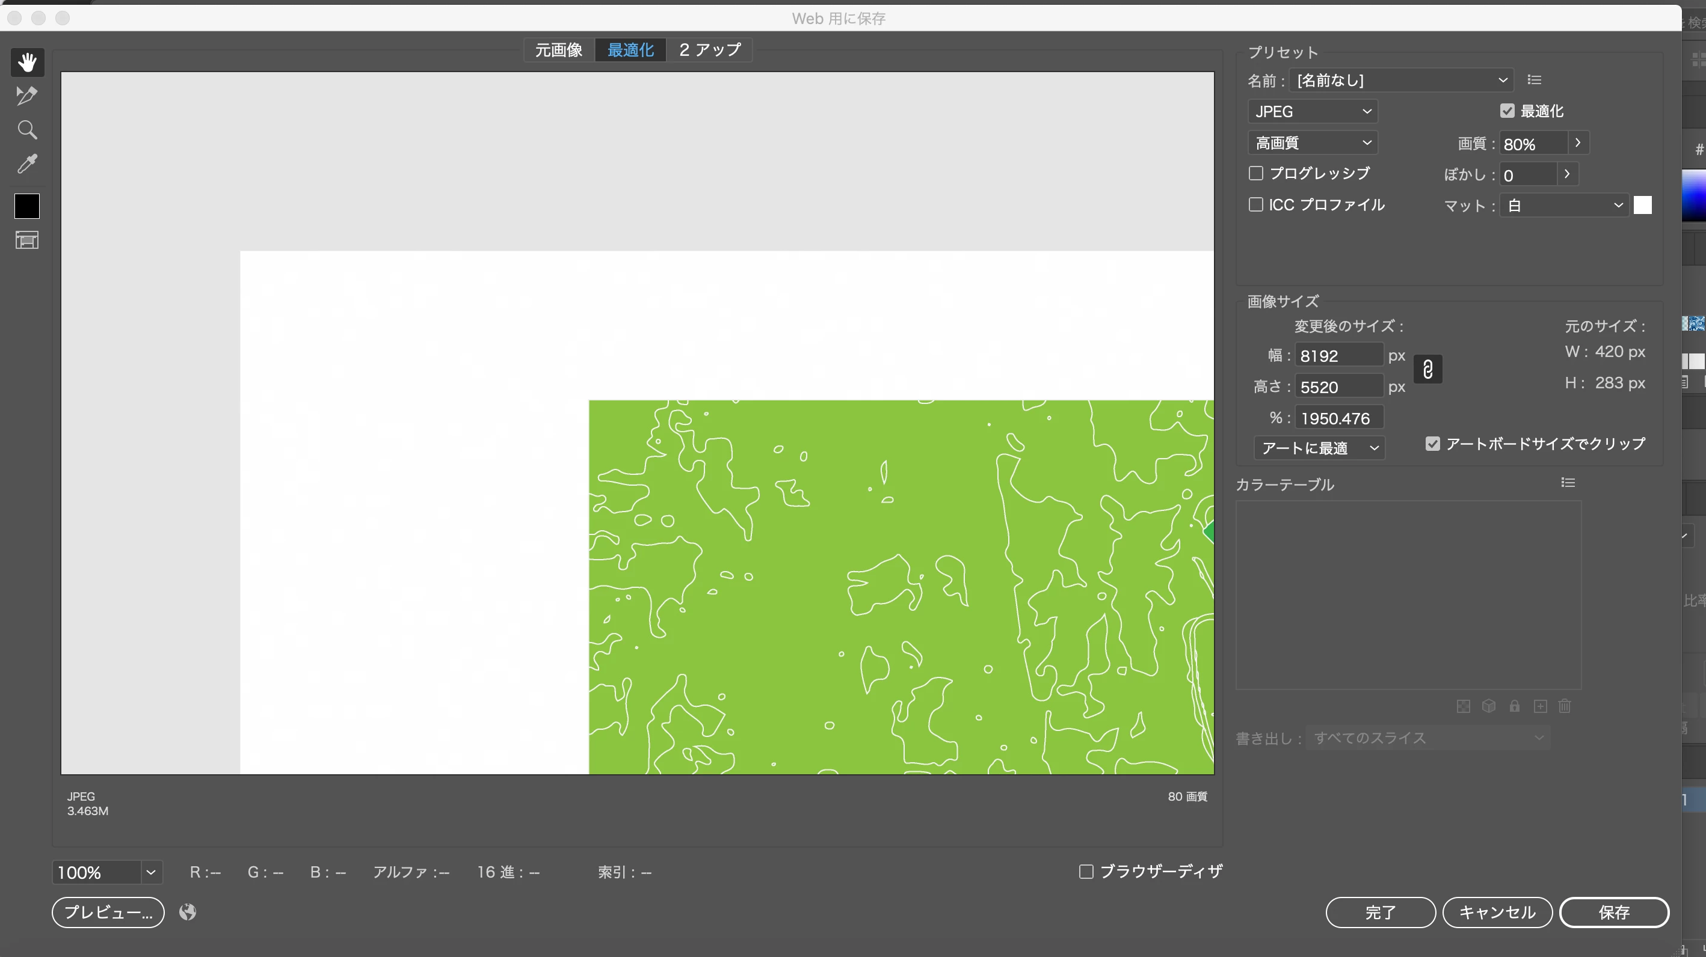This screenshot has width=1706, height=957.
Task: Switch to the 元画像 tab
Action: pos(558,50)
